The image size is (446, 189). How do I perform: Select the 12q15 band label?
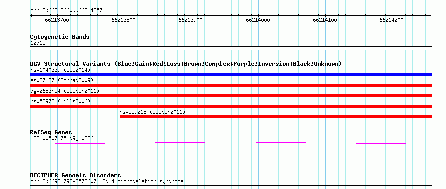point(38,43)
